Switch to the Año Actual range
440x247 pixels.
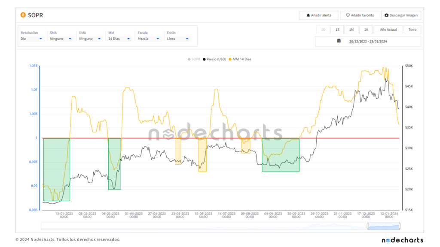tap(388, 30)
